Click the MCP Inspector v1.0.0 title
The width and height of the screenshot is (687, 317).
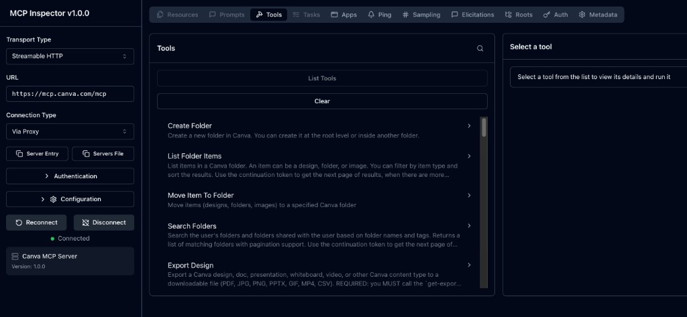(x=50, y=13)
